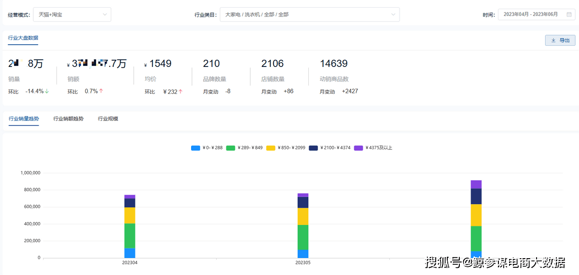Click the 行业类目 field label
This screenshot has width=579, height=275.
(206, 15)
